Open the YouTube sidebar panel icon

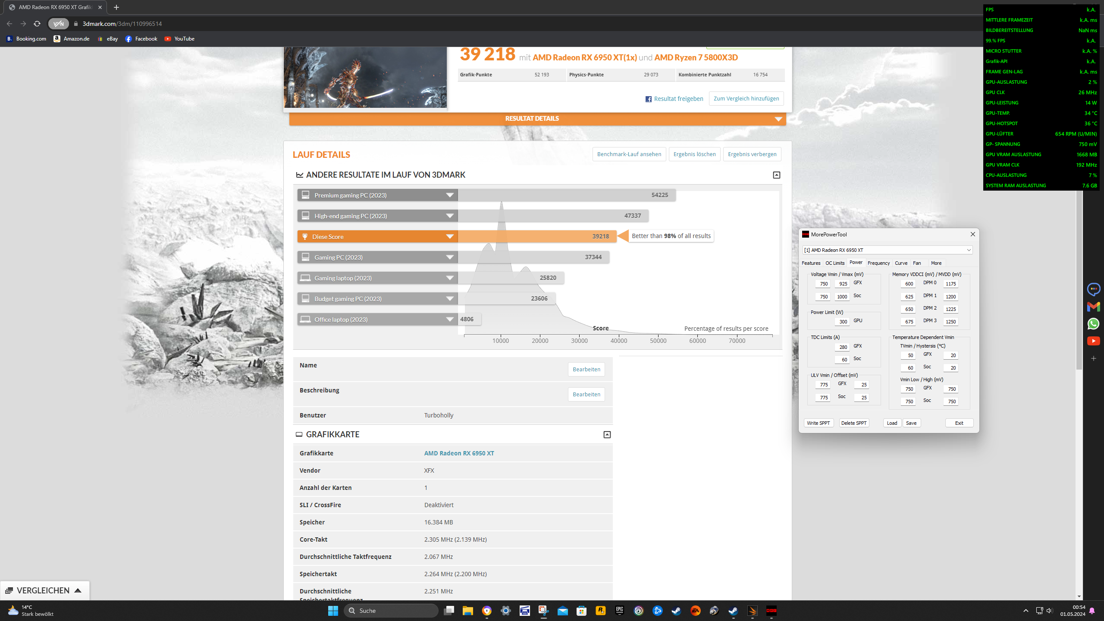tap(1093, 341)
